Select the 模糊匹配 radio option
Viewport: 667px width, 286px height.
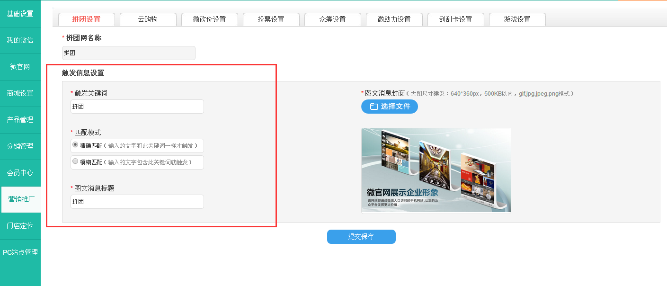(75, 161)
